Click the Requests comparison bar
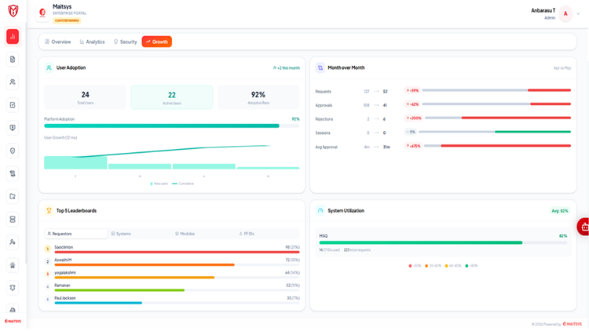Viewport: 589px width, 331px height. coord(496,90)
